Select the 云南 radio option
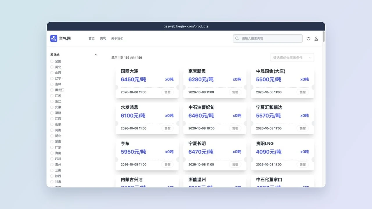This screenshot has width=372, height=209. click(52, 170)
